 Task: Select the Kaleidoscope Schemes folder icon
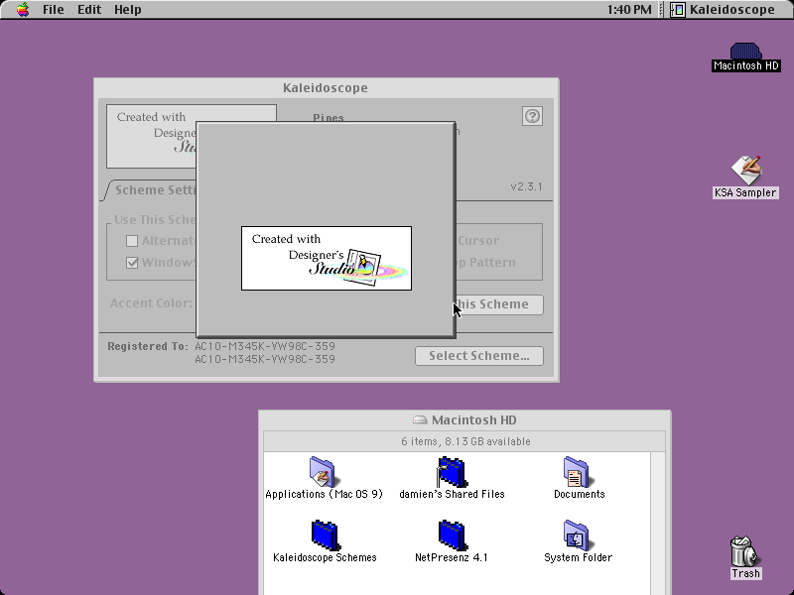point(325,535)
